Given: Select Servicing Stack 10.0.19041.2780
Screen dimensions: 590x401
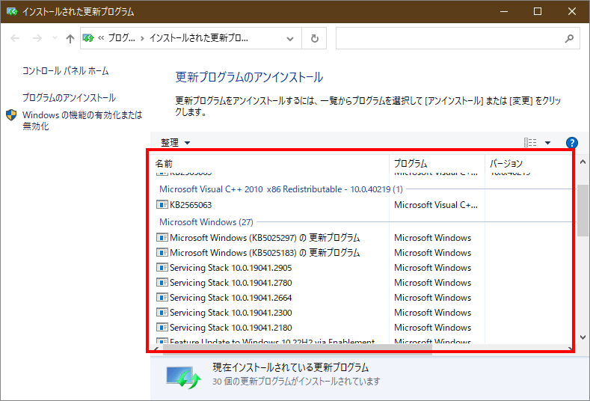Looking at the screenshot, I should (230, 283).
